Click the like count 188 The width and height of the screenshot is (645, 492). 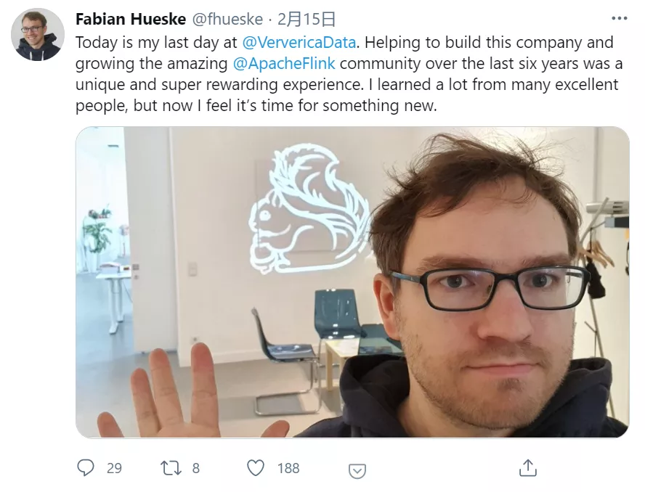(288, 468)
